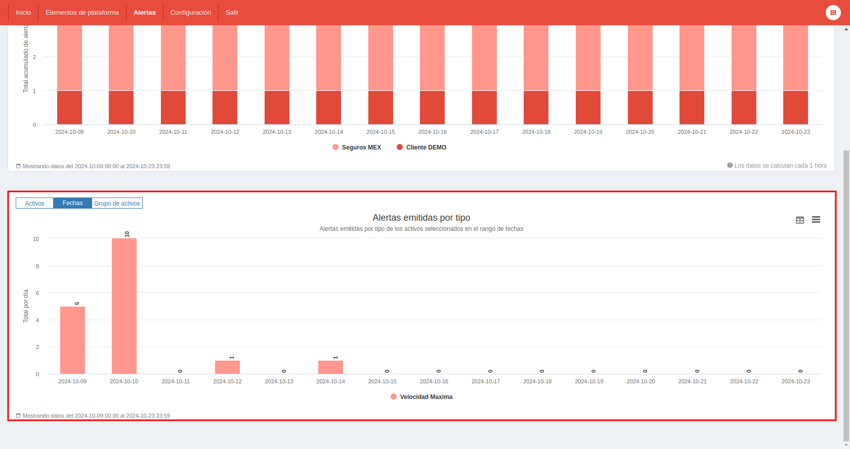Click the vertical page scrollbar thumb
The image size is (850, 449).
pos(846,295)
